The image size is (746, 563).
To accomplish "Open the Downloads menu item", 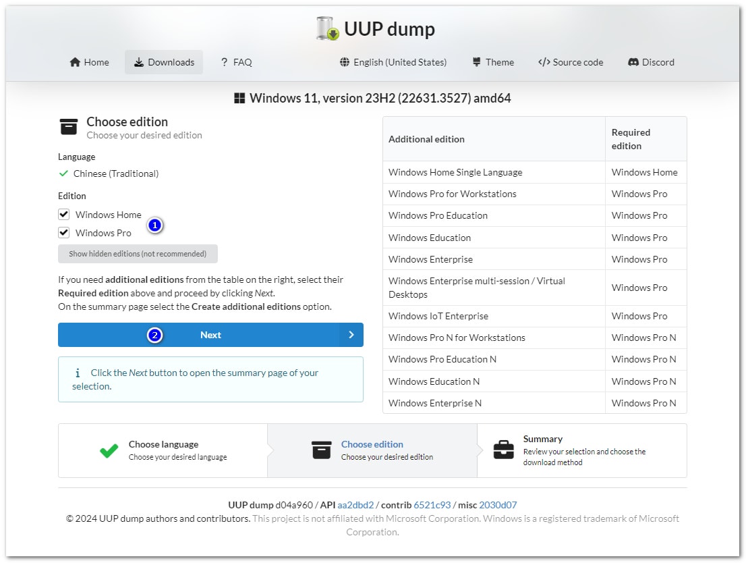I will 164,62.
